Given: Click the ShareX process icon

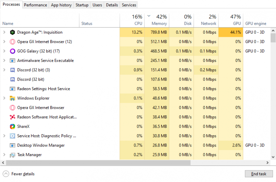Looking at the screenshot, I should 12,127.
